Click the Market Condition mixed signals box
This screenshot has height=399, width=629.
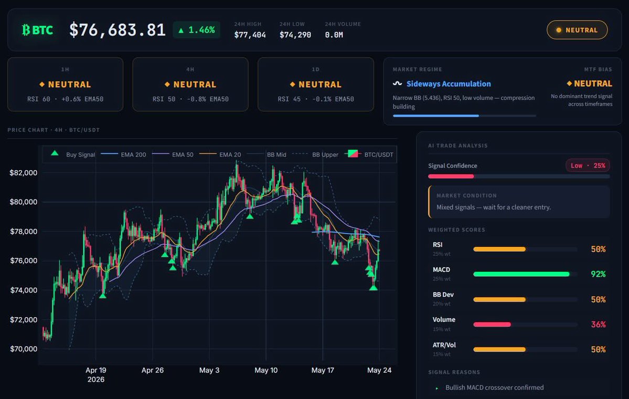[x=519, y=202]
